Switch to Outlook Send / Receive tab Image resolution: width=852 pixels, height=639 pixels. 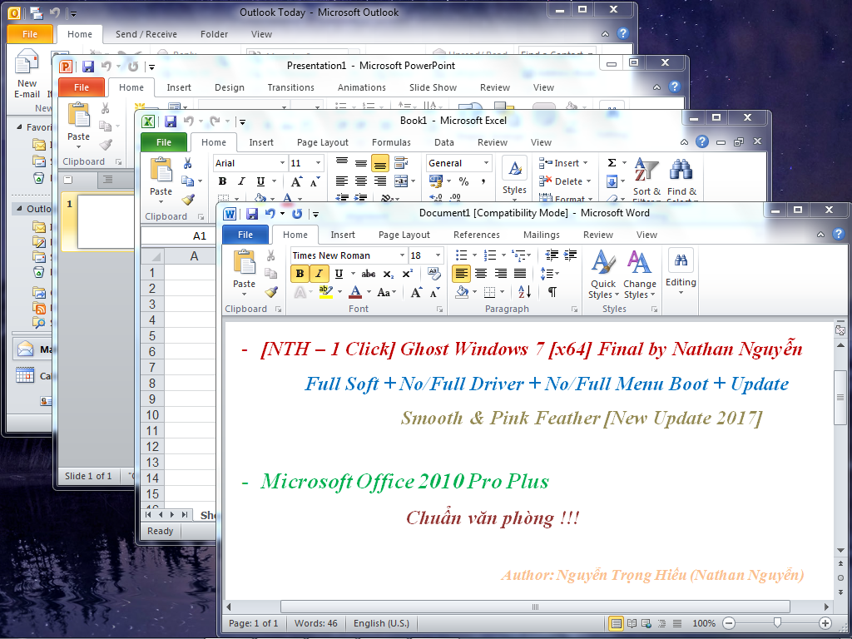pyautogui.click(x=146, y=34)
